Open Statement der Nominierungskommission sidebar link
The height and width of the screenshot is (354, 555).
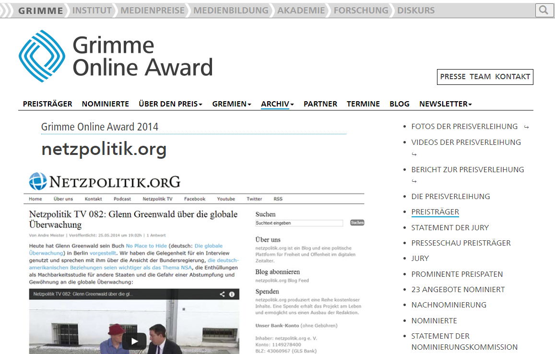[464, 342]
